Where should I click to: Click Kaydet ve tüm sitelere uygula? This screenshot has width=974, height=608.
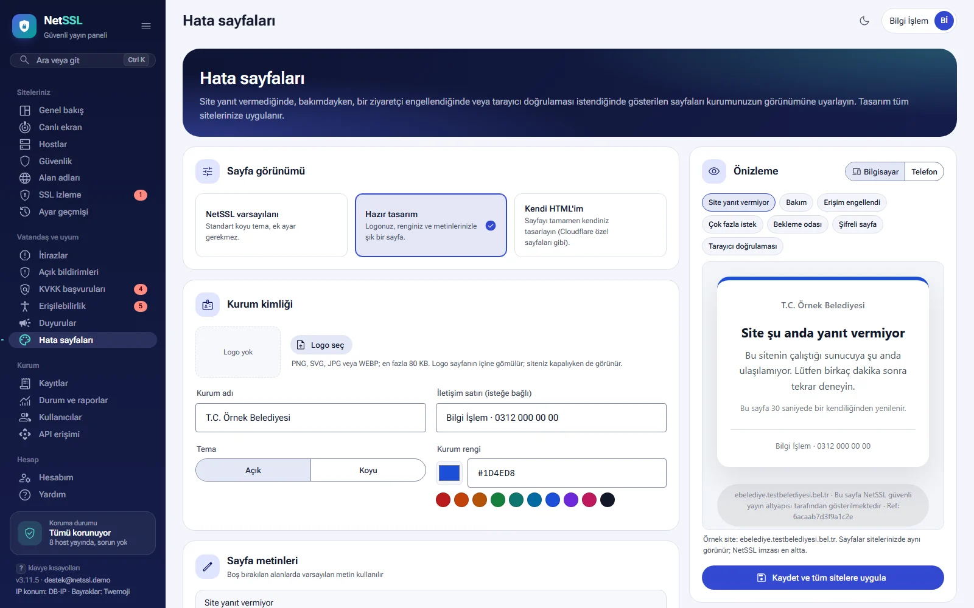(x=823, y=578)
